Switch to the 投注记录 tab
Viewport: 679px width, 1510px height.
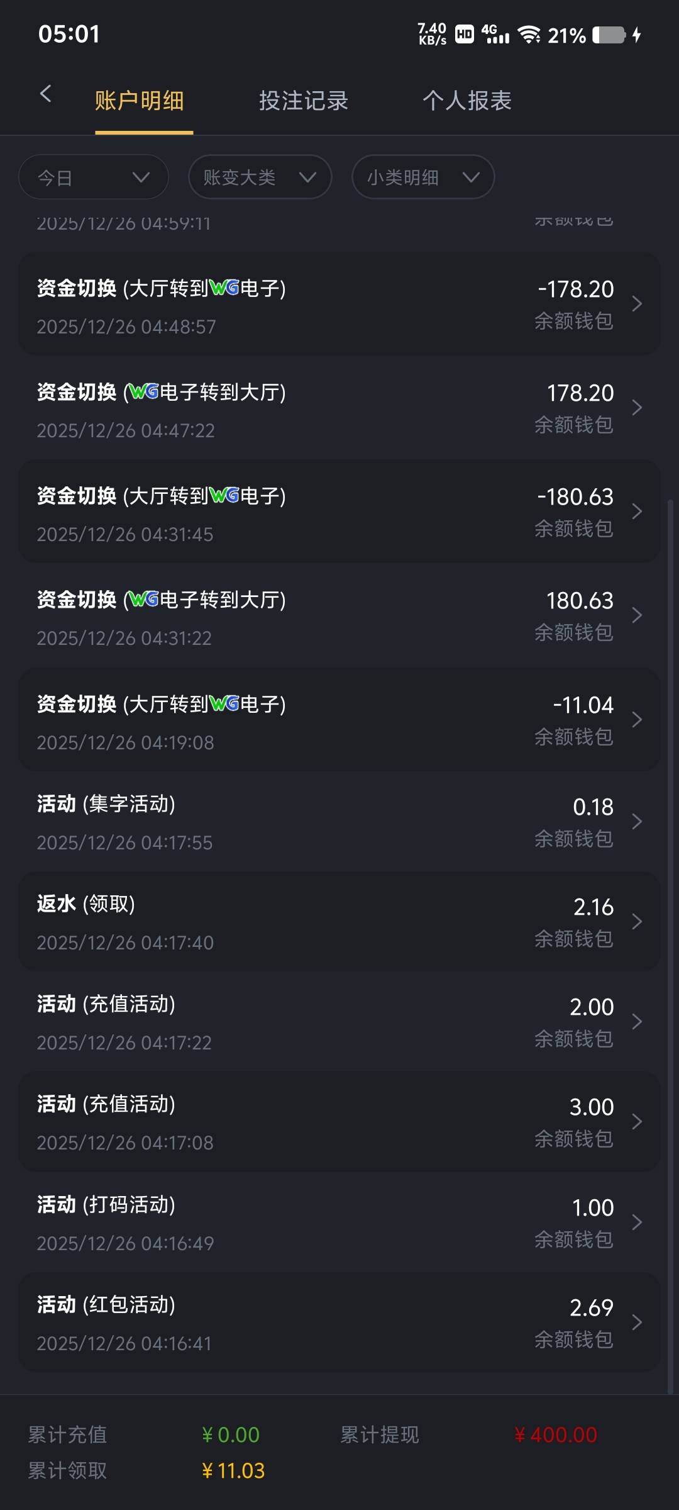click(304, 101)
